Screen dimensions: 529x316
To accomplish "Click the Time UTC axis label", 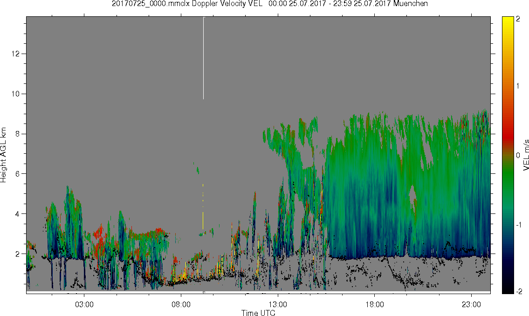I will pyautogui.click(x=258, y=313).
